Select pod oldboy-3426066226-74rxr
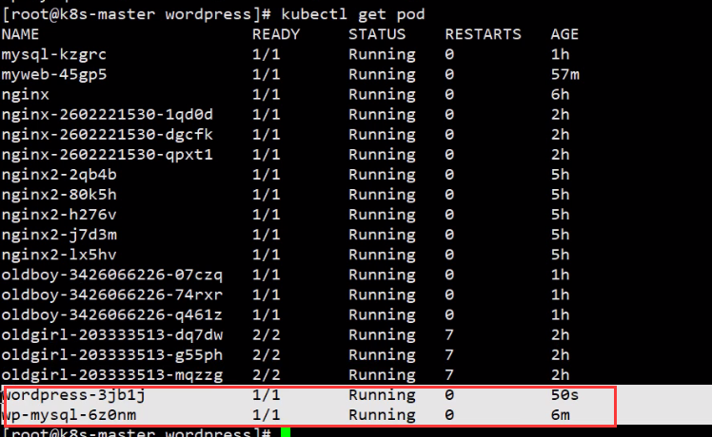This screenshot has height=437, width=712. [112, 294]
